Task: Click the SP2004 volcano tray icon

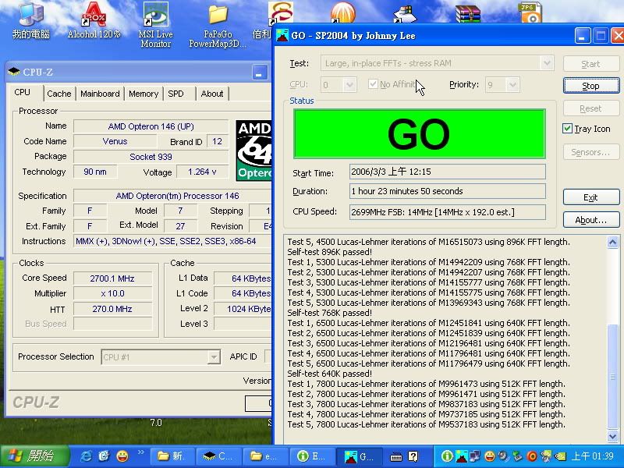Action: coord(462,456)
